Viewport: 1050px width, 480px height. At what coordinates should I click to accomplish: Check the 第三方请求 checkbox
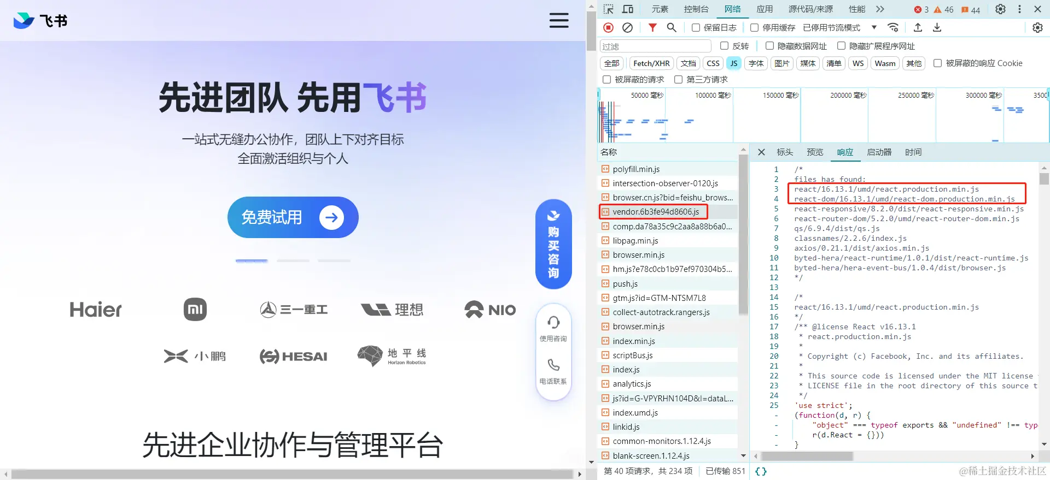pyautogui.click(x=678, y=80)
